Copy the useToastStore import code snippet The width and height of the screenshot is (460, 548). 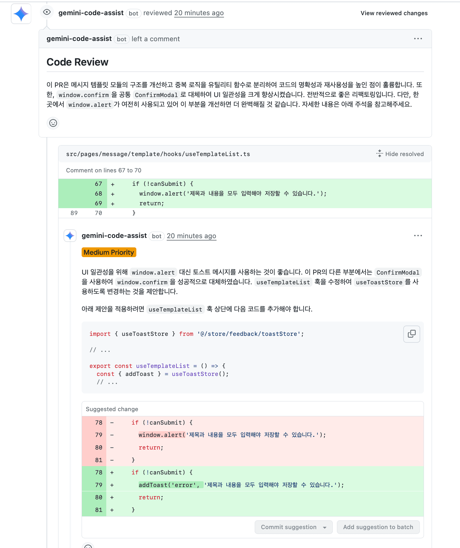[x=412, y=334]
